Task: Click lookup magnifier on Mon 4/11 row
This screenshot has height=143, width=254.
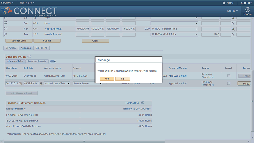Action: pyautogui.click(x=233, y=29)
